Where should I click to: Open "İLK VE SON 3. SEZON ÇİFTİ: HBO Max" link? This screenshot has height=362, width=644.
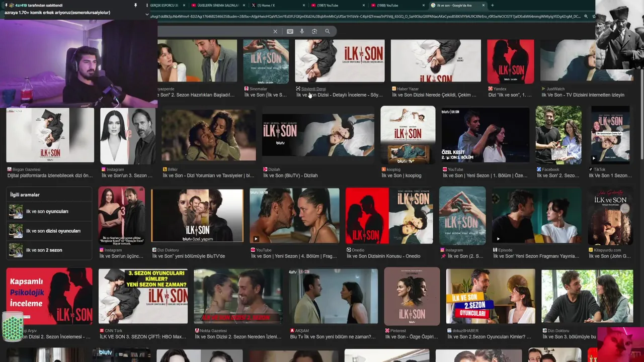click(143, 337)
